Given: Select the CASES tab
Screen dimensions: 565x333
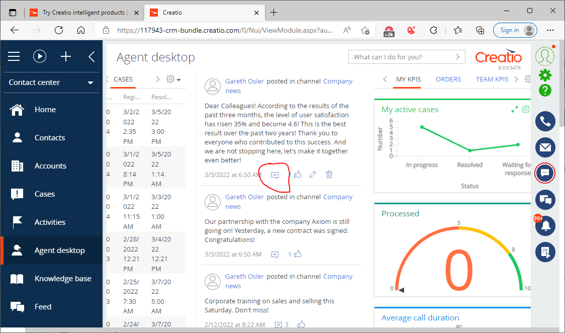Looking at the screenshot, I should pyautogui.click(x=123, y=79).
